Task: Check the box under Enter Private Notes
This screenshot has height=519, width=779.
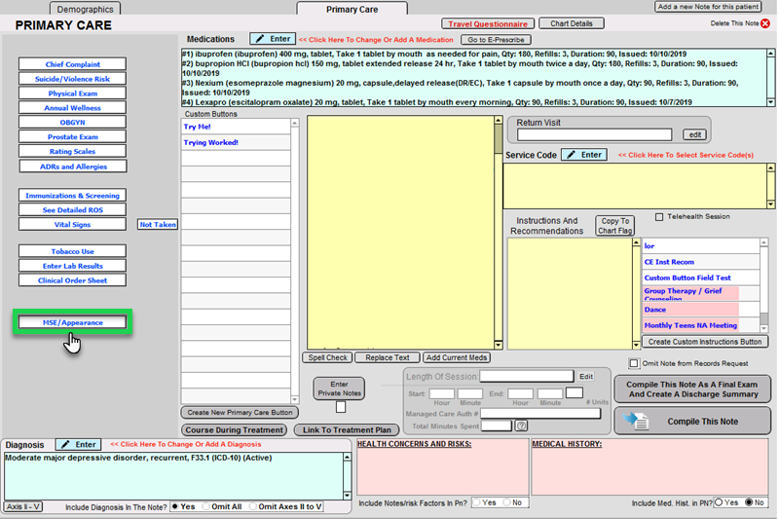Action: pyautogui.click(x=340, y=407)
